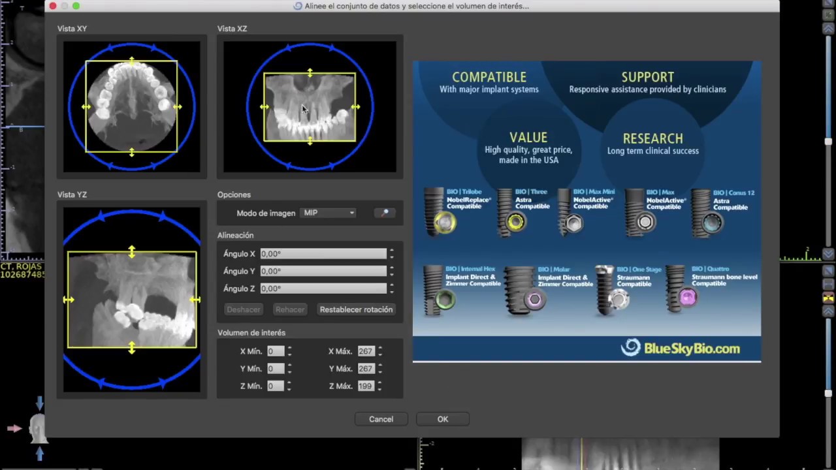Click the Z Máx. stepper arrows
Image resolution: width=836 pixels, height=470 pixels.
coord(379,386)
